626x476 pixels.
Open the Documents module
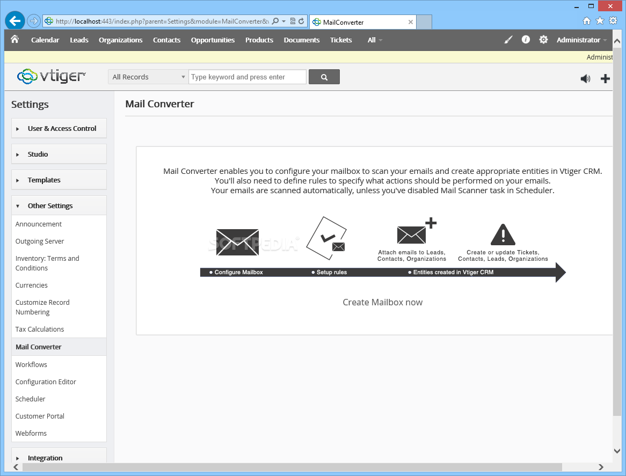pyautogui.click(x=301, y=40)
